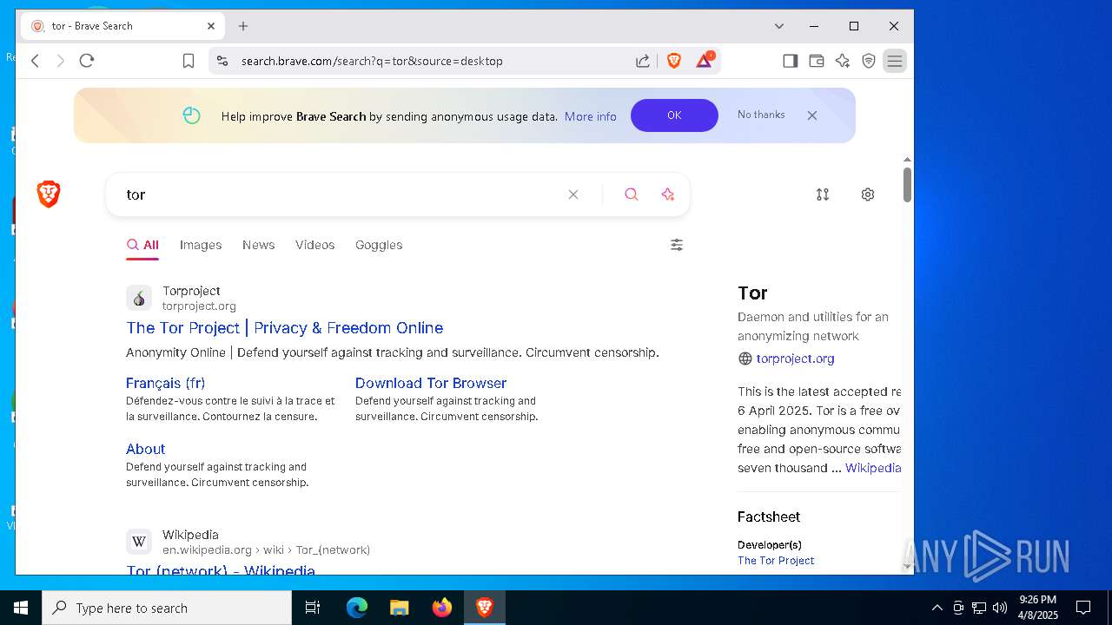The width and height of the screenshot is (1112, 625).
Task: Open the Français (fr) sublink
Action: [166, 383]
